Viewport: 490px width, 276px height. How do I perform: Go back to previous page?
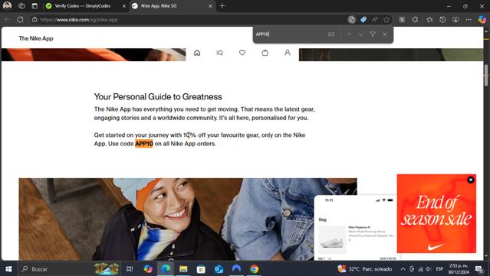(7, 20)
